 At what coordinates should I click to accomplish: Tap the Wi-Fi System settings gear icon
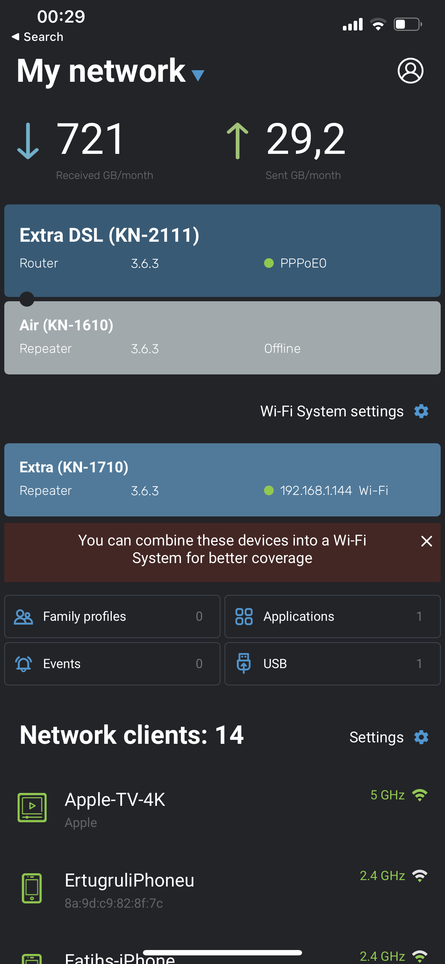coord(421,411)
